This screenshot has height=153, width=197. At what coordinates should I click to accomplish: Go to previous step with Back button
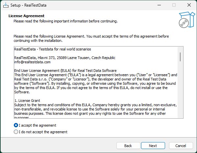coord(128,146)
